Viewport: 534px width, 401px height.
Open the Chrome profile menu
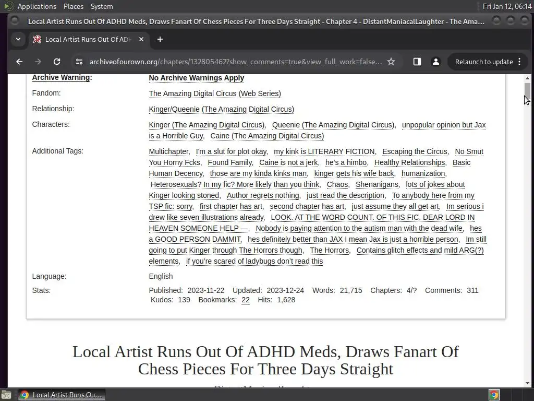tap(435, 62)
